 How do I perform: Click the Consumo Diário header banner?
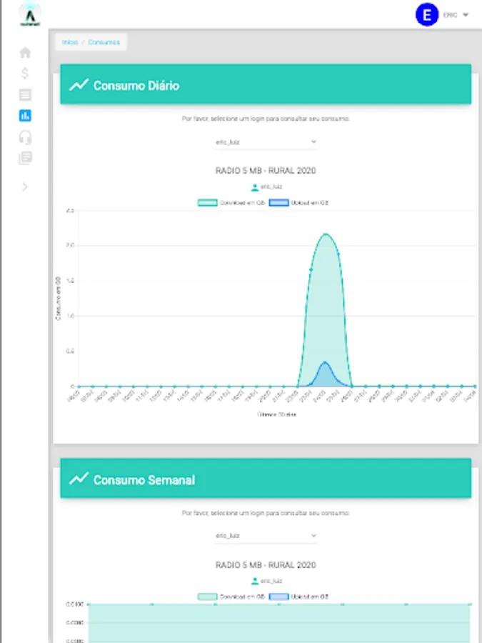pos(266,84)
